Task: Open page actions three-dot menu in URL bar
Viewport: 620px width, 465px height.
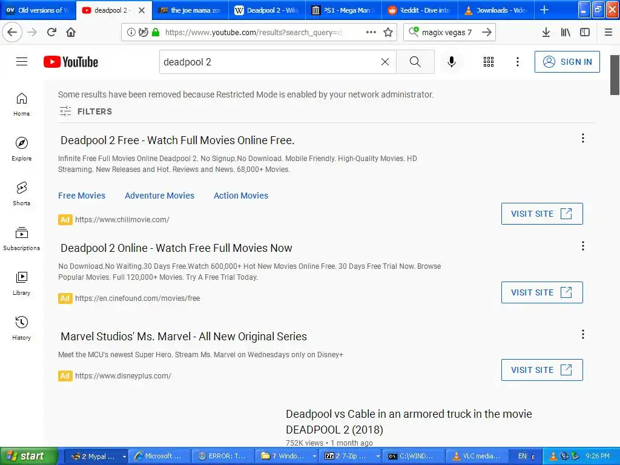Action: tap(371, 32)
